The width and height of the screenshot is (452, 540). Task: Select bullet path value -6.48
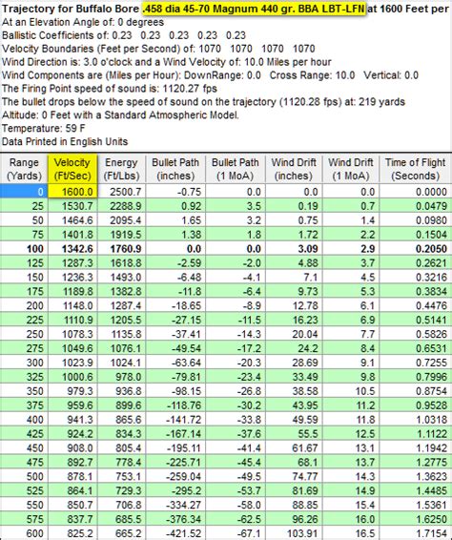(175, 278)
